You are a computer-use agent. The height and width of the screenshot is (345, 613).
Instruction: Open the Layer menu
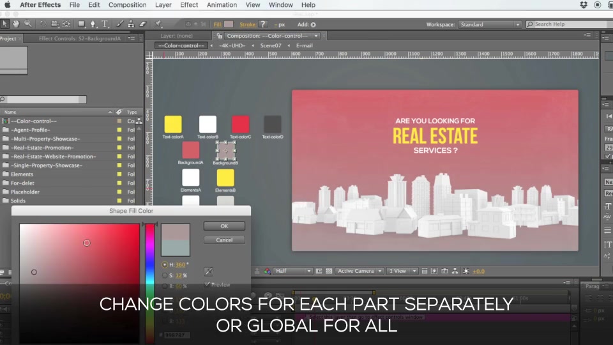163,4
